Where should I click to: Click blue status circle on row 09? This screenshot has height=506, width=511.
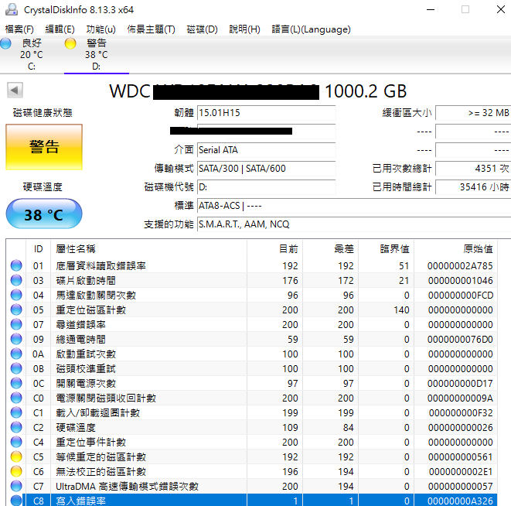pyautogui.click(x=16, y=339)
